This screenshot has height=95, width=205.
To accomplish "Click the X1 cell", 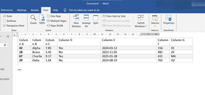I will 181,48.
